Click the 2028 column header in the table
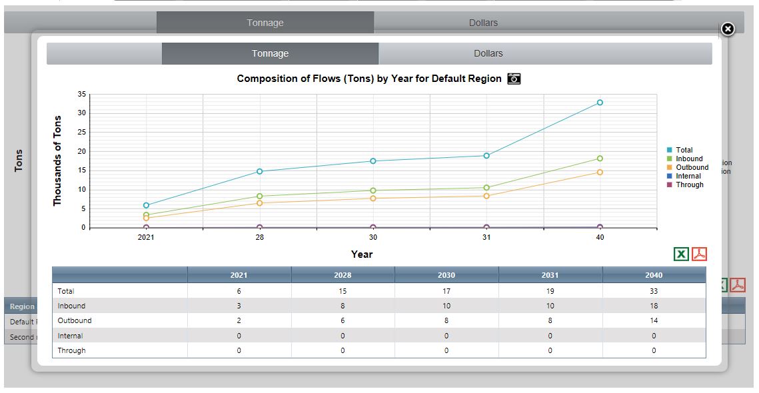 pyautogui.click(x=342, y=275)
